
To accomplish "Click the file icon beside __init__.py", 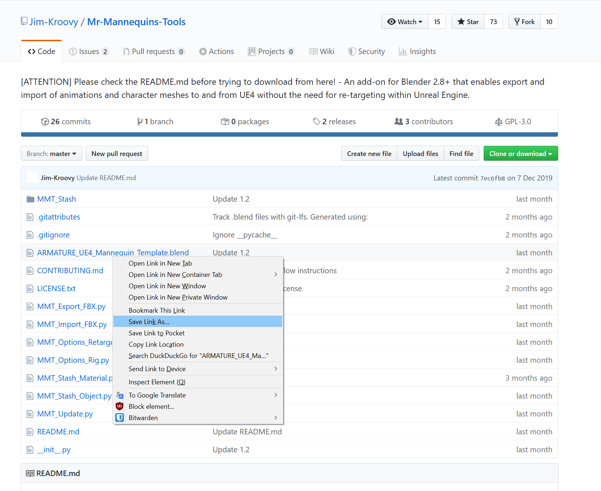I will 30,450.
